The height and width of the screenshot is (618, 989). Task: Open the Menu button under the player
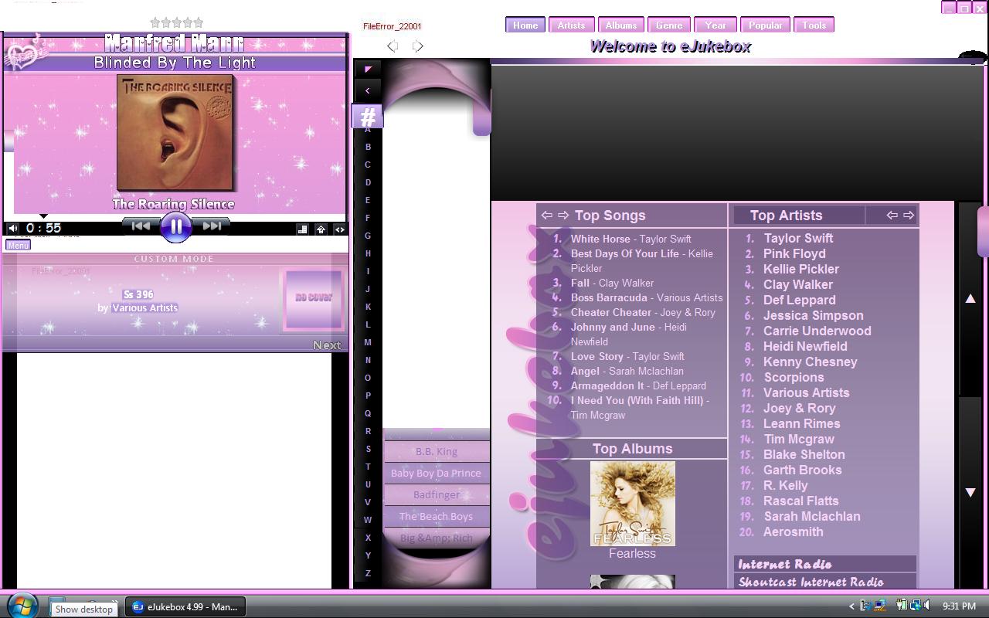click(x=17, y=245)
